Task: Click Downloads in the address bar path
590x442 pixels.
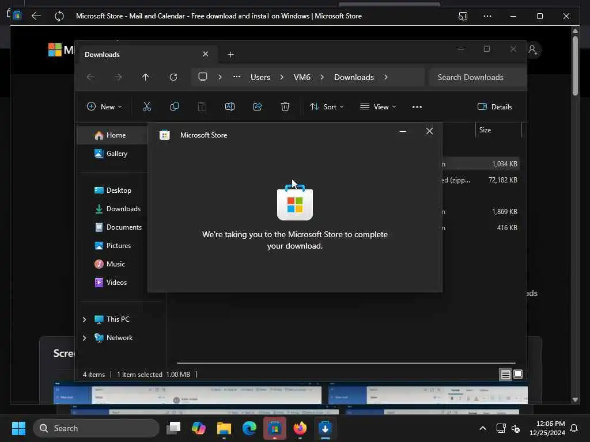Action: (x=354, y=77)
